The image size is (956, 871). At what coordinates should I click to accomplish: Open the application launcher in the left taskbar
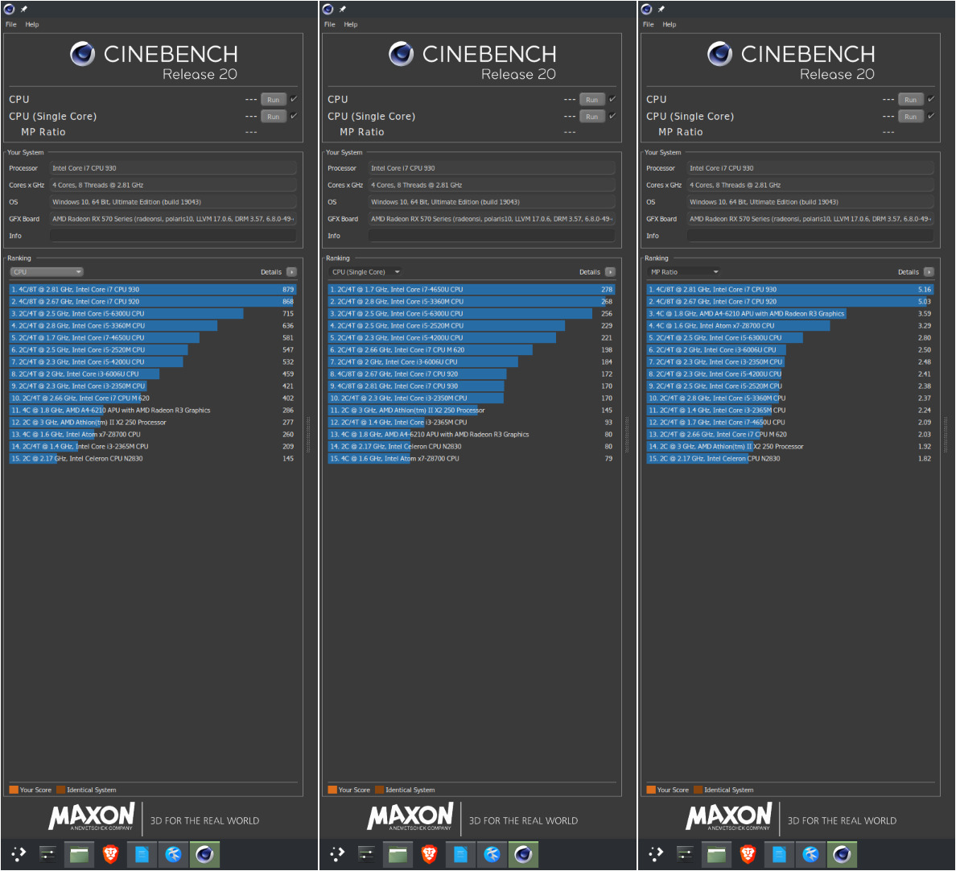(x=19, y=854)
